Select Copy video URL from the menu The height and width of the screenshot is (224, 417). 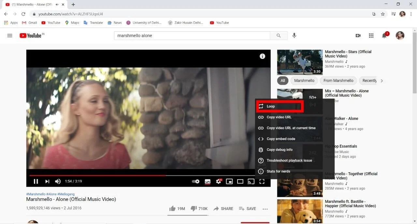click(279, 117)
